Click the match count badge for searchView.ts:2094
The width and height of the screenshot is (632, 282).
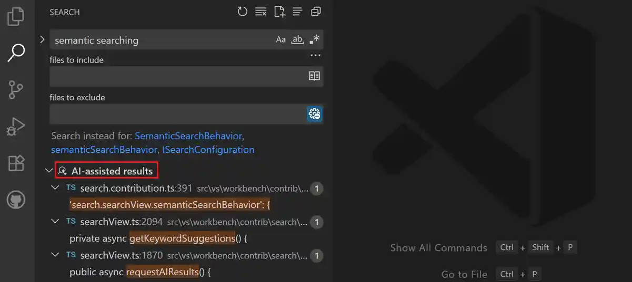point(316,222)
